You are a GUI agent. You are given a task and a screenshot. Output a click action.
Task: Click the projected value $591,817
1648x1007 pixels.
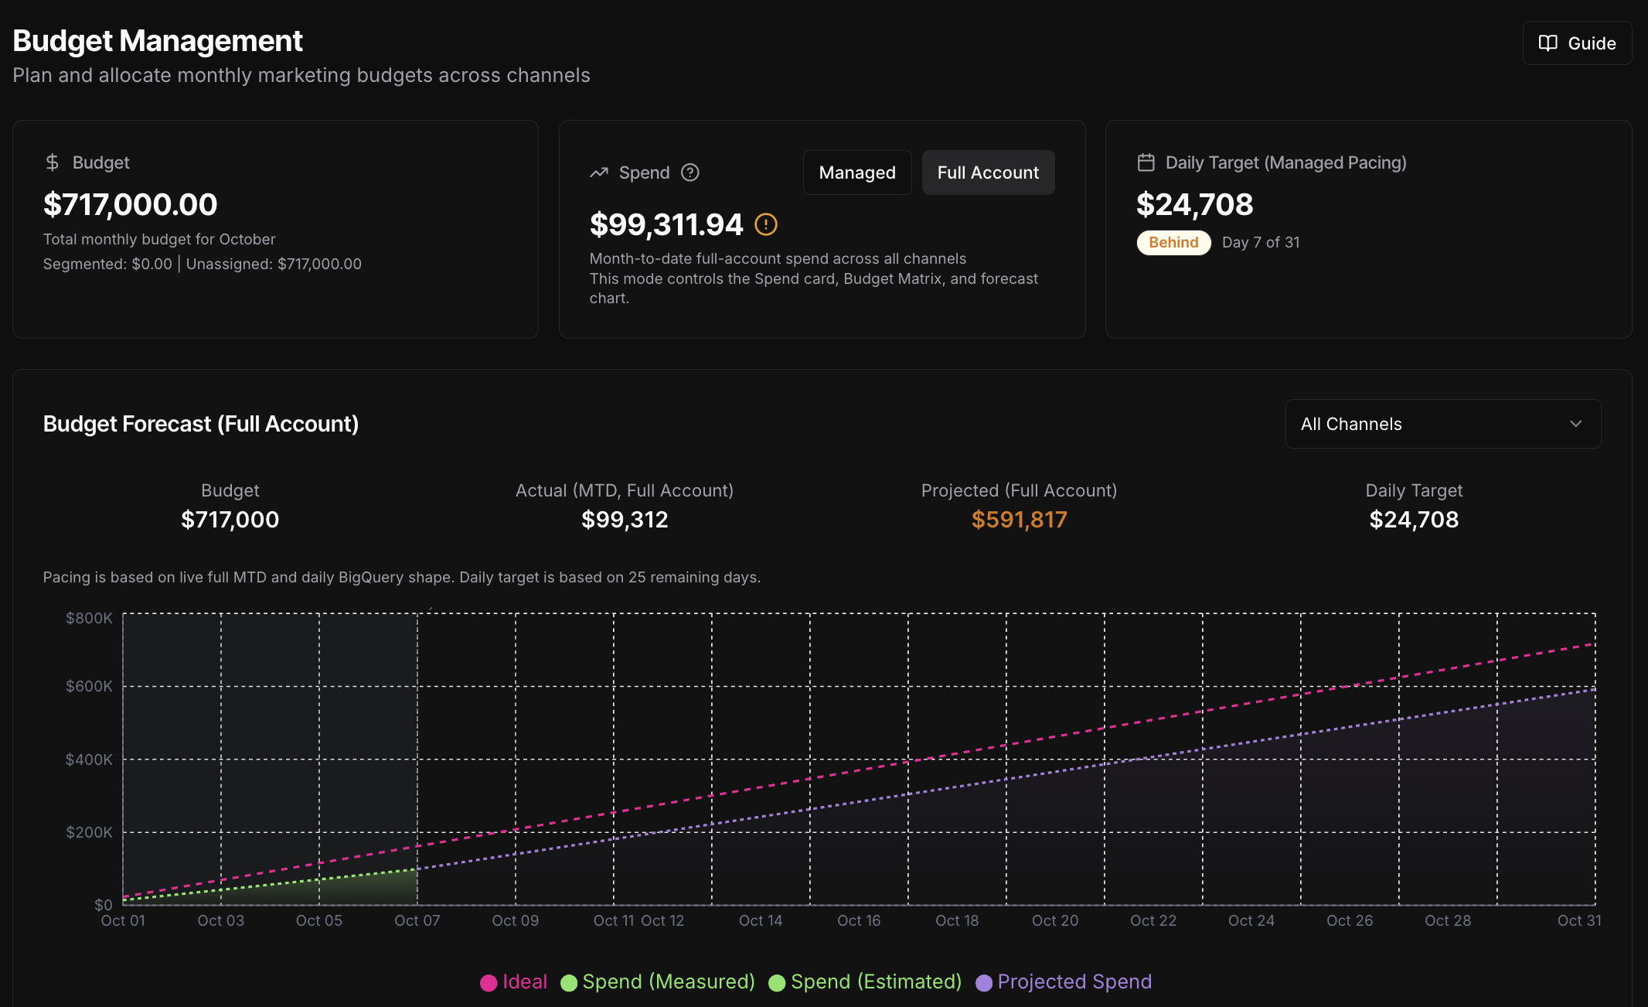pyautogui.click(x=1019, y=520)
